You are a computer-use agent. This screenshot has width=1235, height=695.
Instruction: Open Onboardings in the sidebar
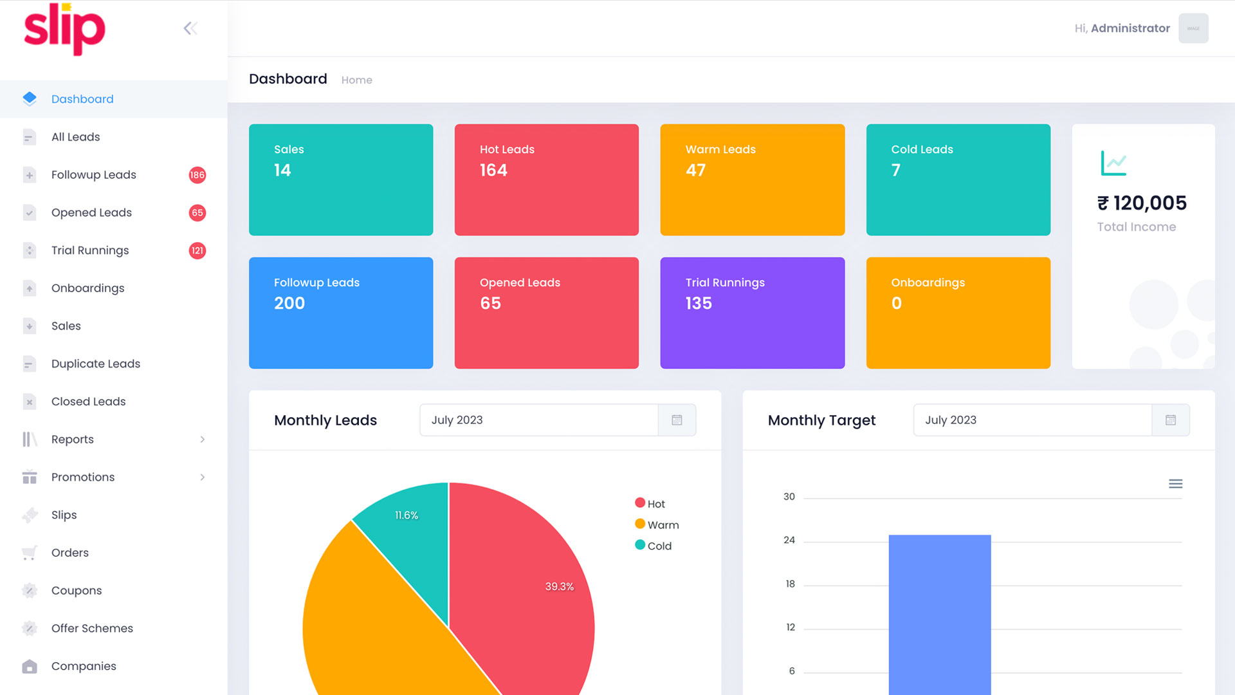coord(114,288)
